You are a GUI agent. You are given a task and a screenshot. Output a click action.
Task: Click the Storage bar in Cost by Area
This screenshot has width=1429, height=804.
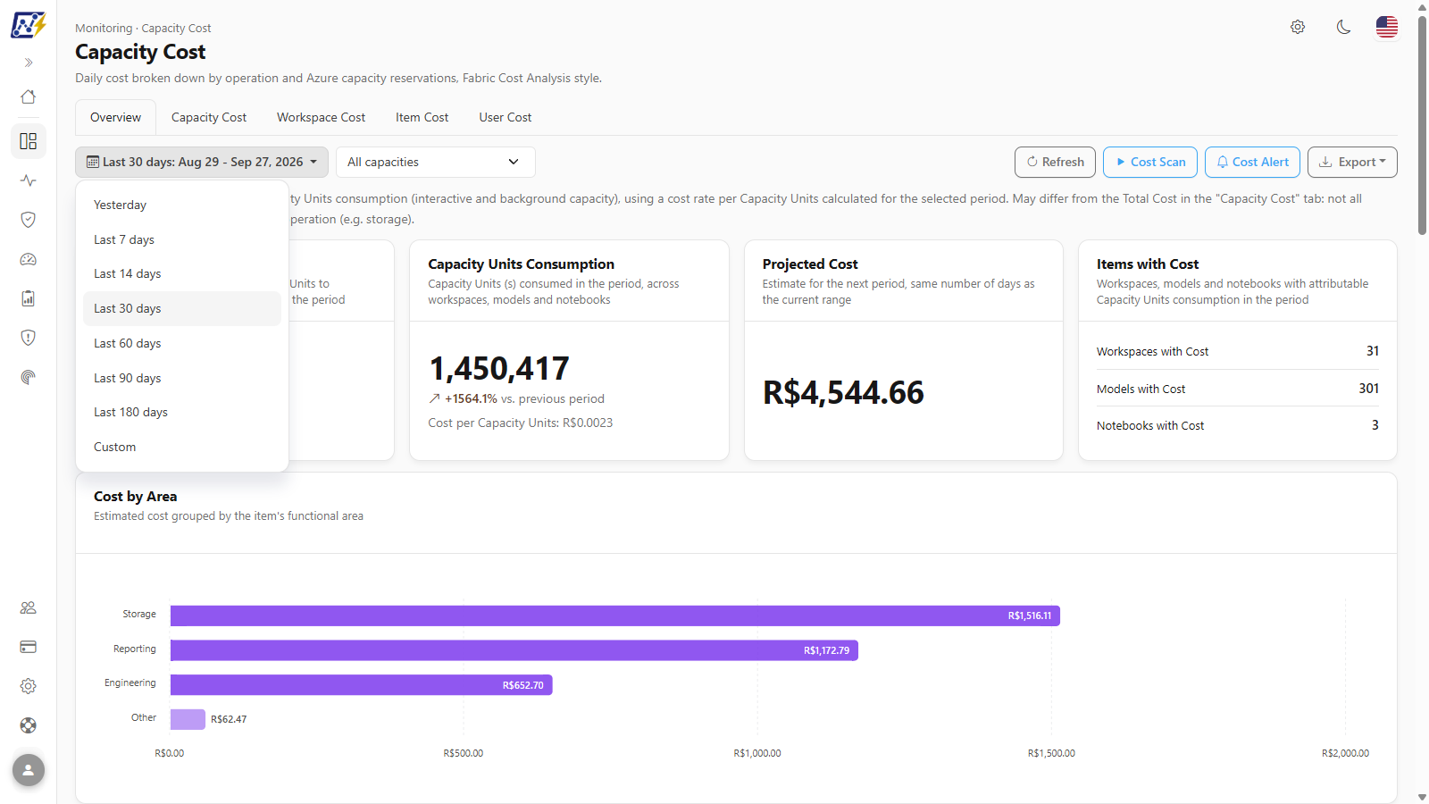[x=614, y=616]
